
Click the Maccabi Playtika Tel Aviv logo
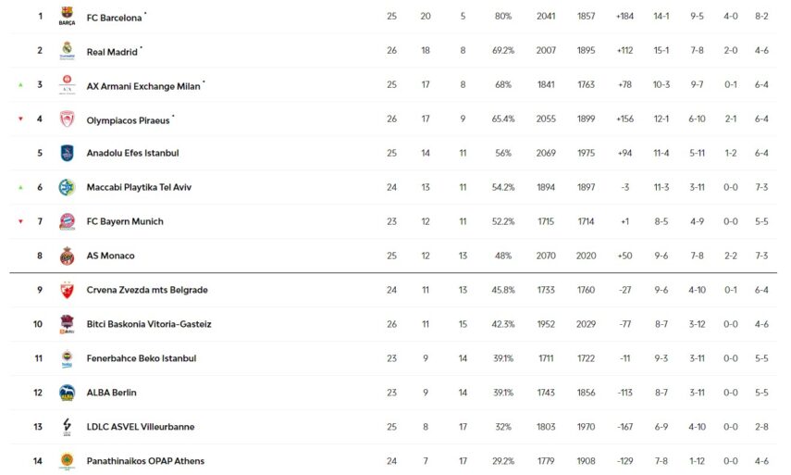67,187
